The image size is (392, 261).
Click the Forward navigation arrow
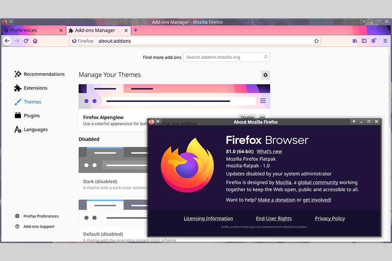(17, 41)
